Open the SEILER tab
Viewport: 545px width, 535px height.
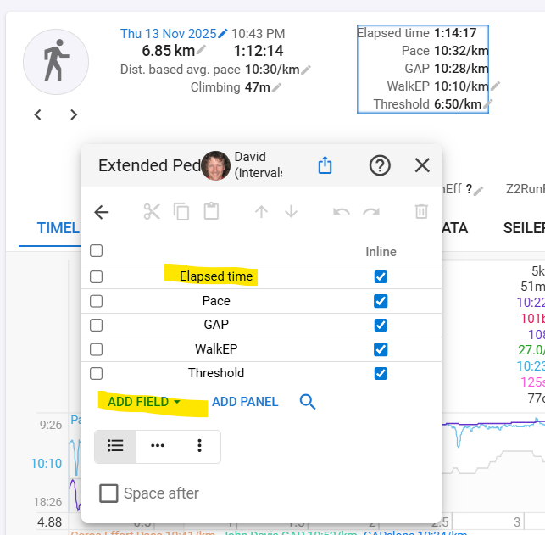(x=524, y=228)
